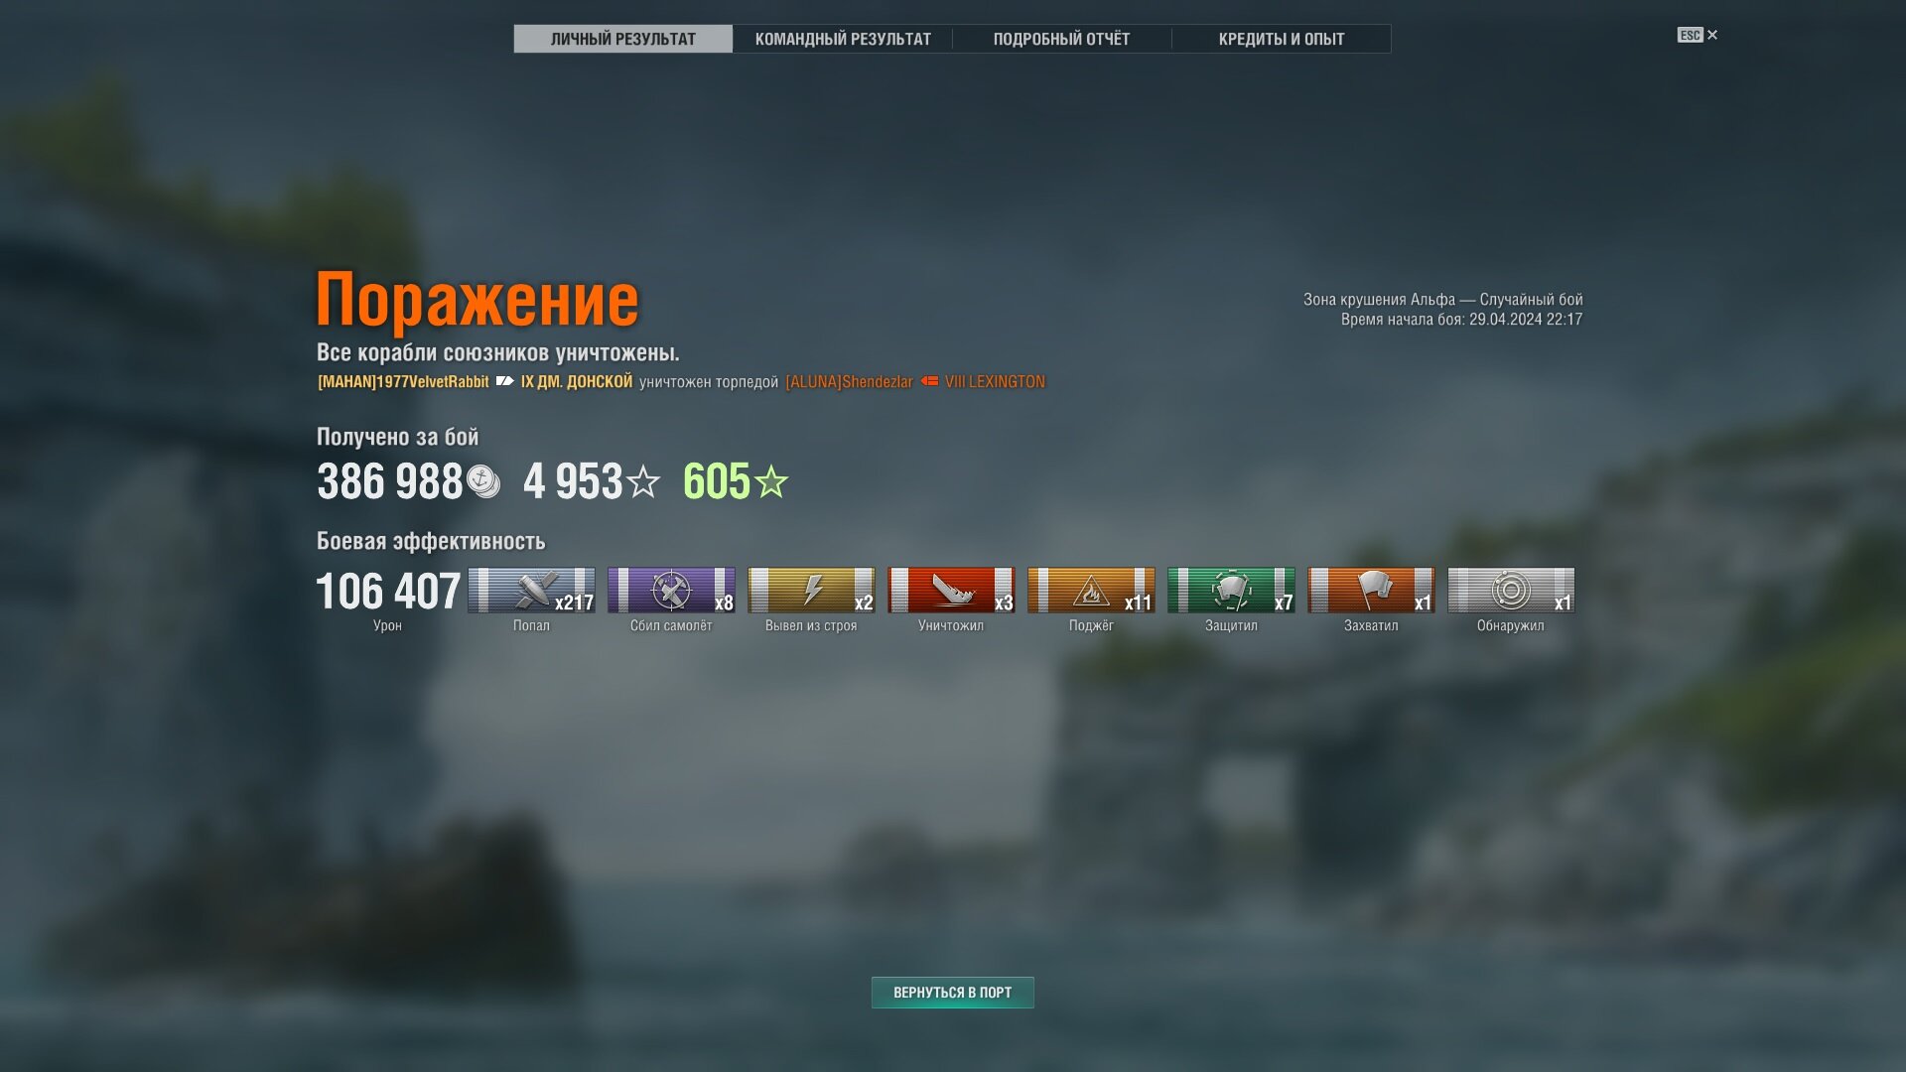Click 'Вернуться в порт' button

[953, 993]
